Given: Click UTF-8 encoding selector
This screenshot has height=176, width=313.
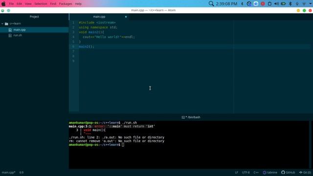Looking at the screenshot, I should [x=246, y=173].
